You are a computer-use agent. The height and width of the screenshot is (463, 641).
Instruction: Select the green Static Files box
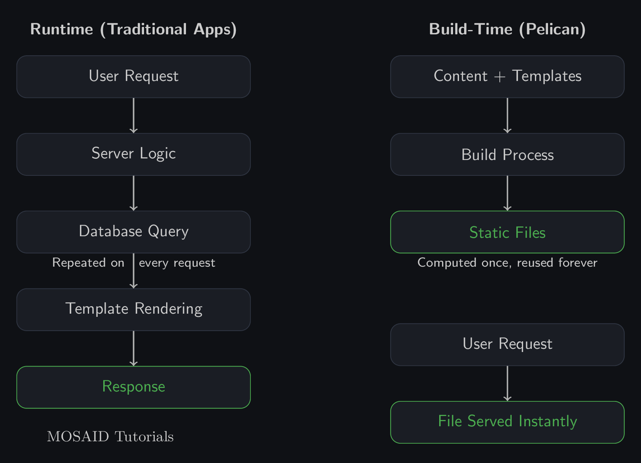tap(507, 232)
